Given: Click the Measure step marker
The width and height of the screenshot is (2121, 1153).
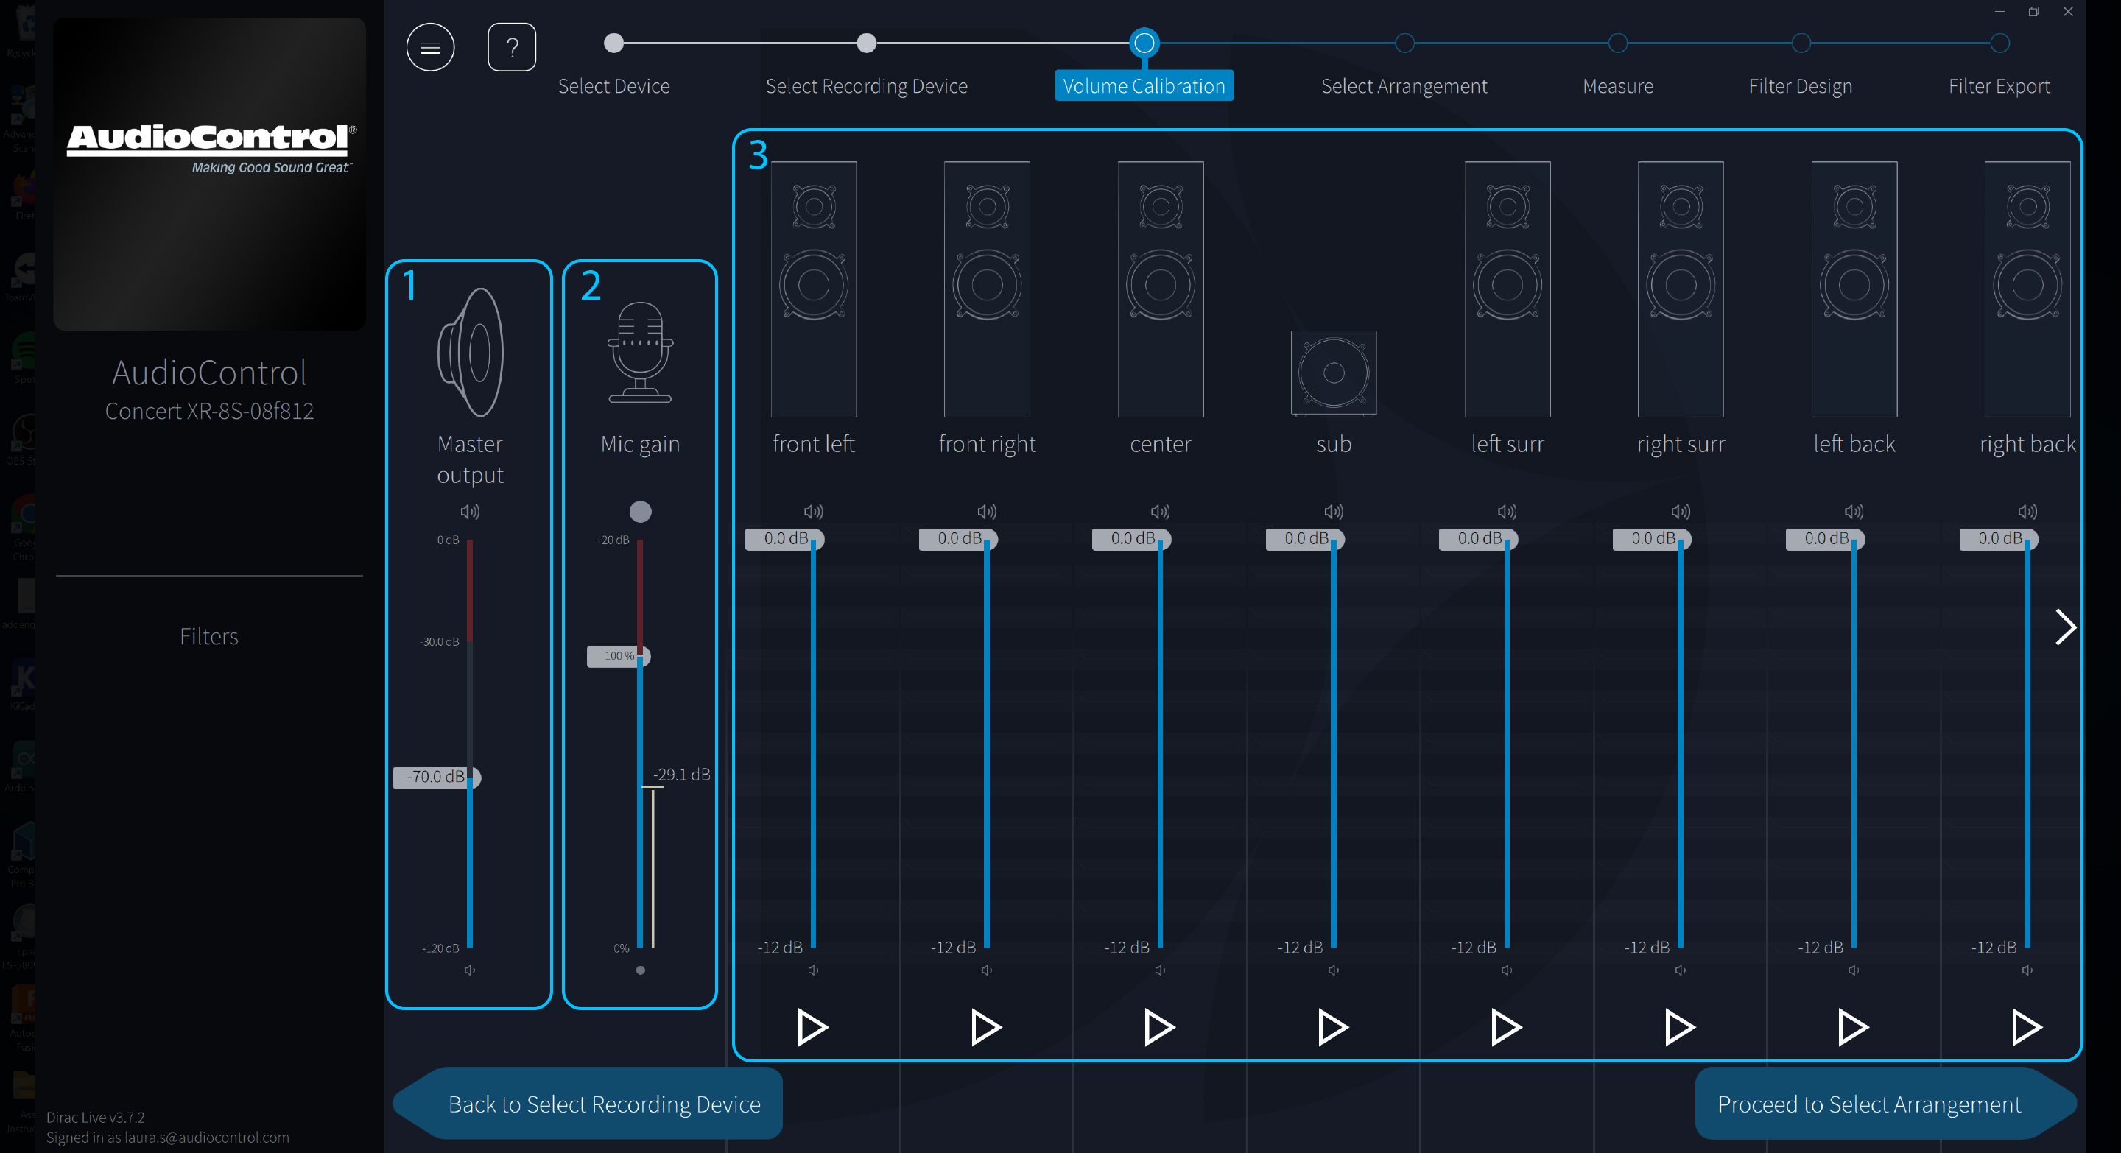Looking at the screenshot, I should (1617, 43).
